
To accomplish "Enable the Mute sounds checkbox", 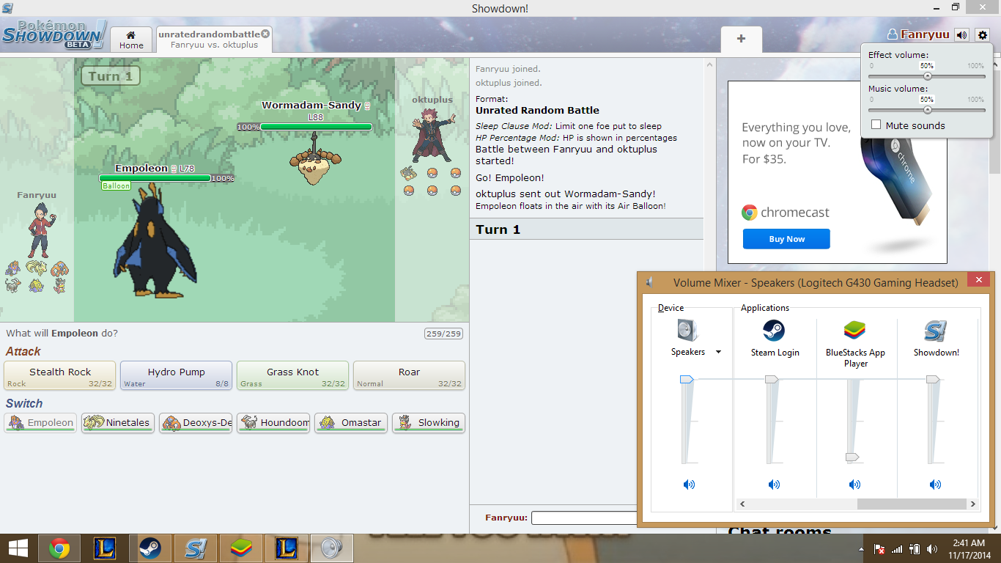I will tap(876, 125).
